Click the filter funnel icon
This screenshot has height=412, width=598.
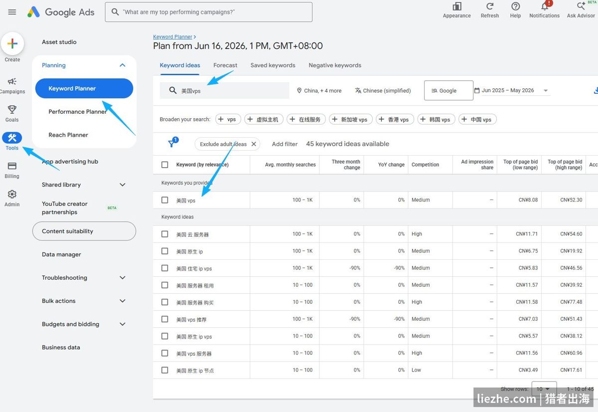[171, 144]
